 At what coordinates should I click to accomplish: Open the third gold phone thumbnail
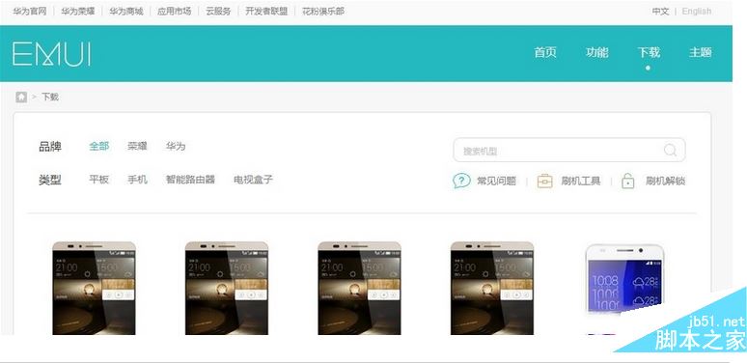point(360,288)
